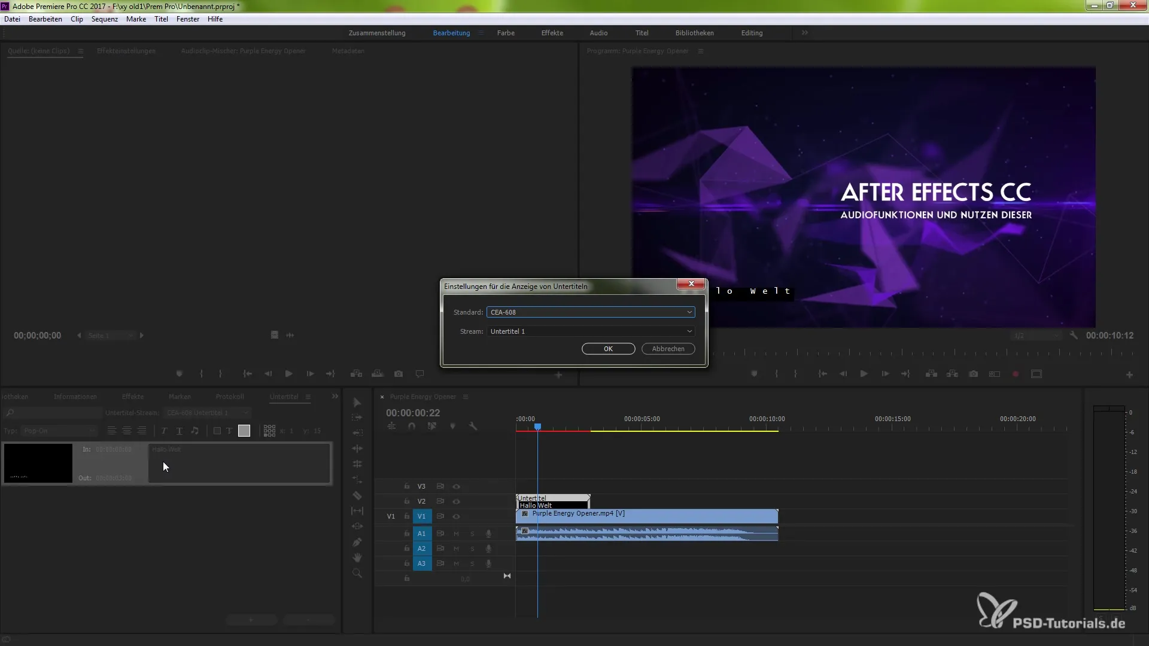Toggle V3 track output eye

click(457, 487)
